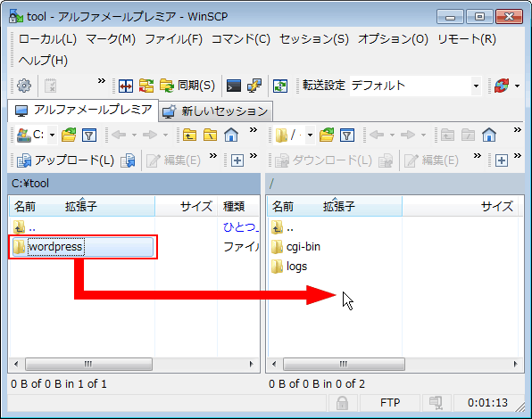Click the アップロード(L) button
Viewport: 532px width, 419px height.
(66, 160)
